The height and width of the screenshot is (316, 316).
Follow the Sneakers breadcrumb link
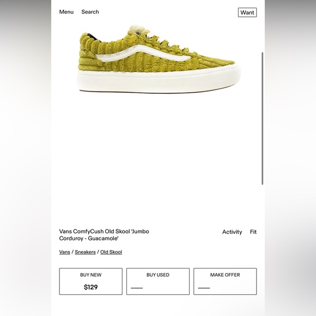coord(85,252)
